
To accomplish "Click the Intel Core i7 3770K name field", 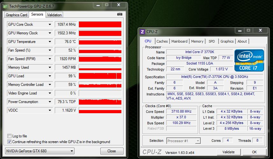I will pos(199,52).
